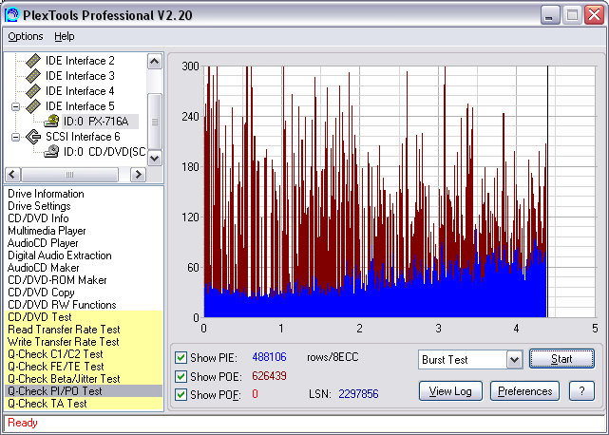Click the LSN value 2297856
The width and height of the screenshot is (609, 435).
[358, 394]
